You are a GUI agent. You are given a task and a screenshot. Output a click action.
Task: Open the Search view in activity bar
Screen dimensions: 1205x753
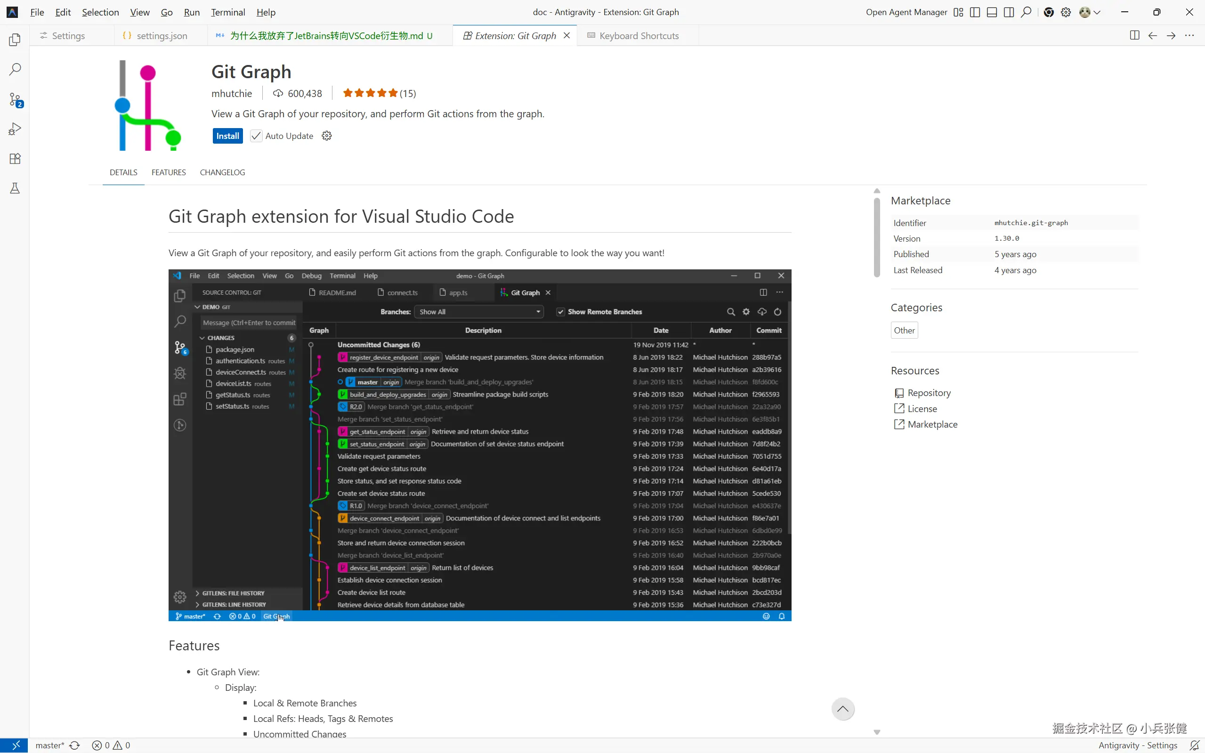pos(15,69)
